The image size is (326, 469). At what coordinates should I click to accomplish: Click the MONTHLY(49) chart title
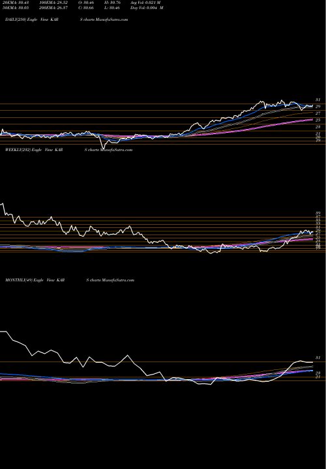pyautogui.click(x=70, y=280)
